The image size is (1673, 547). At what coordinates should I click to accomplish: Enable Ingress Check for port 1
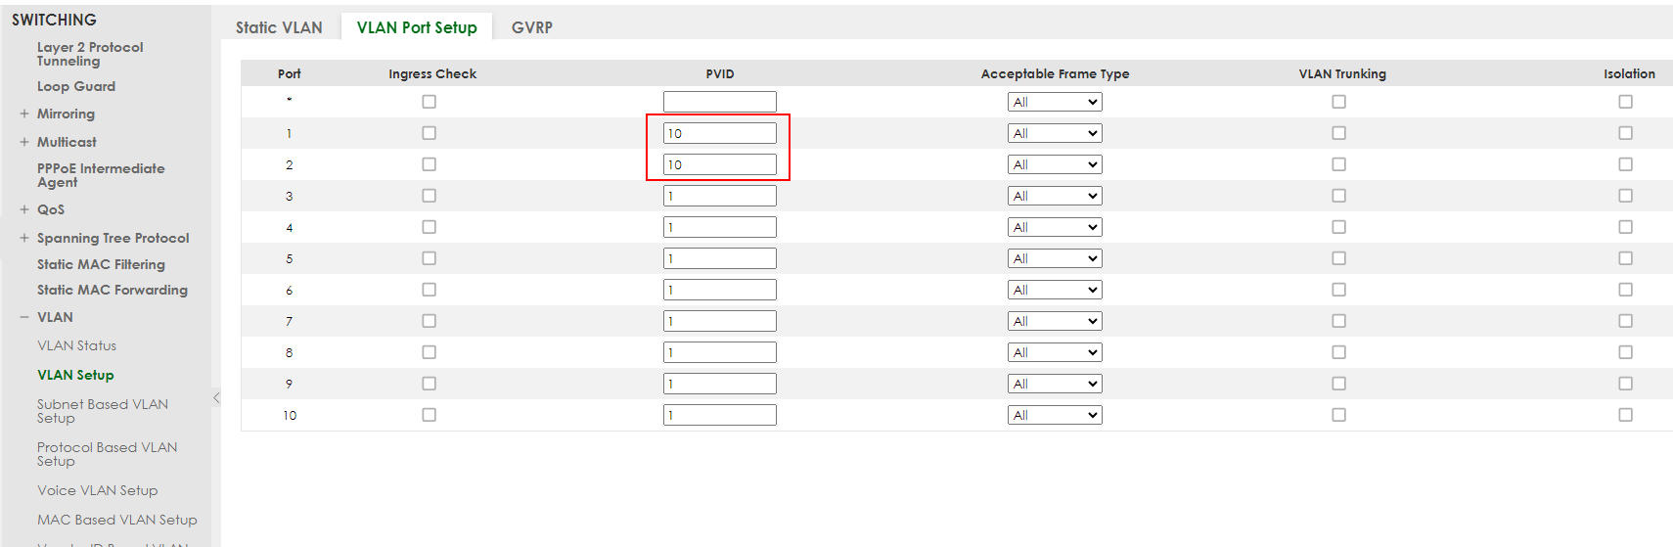[429, 133]
